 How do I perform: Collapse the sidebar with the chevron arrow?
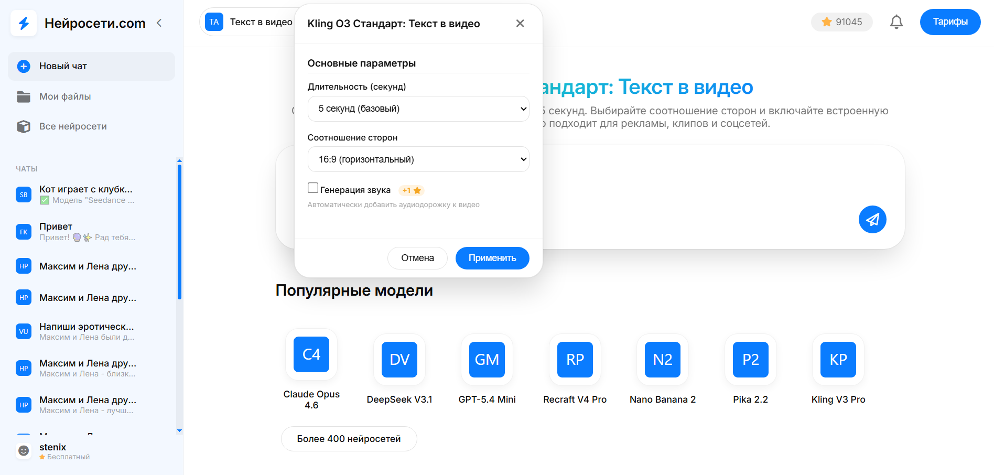coord(159,23)
